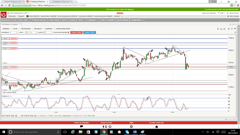This screenshot has width=240, height=135.
Task: Click up-down arrows icon under Passer un ordre
Action: (x=105, y=126)
